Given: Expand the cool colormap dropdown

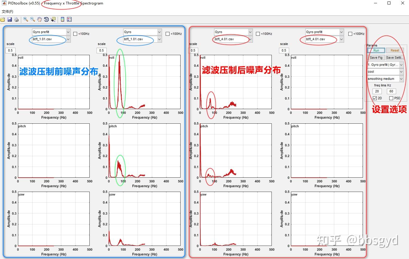Looking at the screenshot, I should click(385, 72).
